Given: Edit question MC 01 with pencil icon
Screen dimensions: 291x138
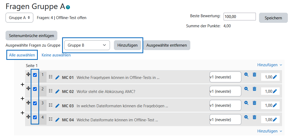Looking at the screenshot, I should point(58,77).
